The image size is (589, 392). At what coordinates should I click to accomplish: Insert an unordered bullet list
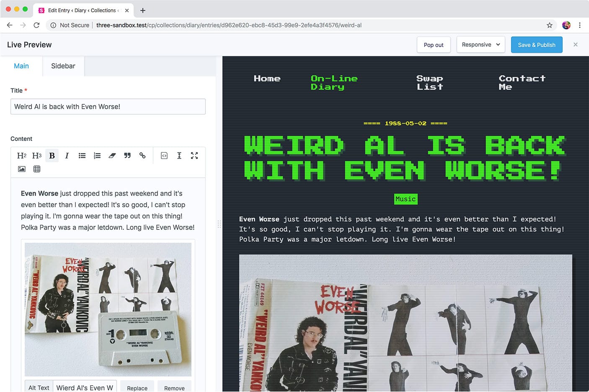82,156
